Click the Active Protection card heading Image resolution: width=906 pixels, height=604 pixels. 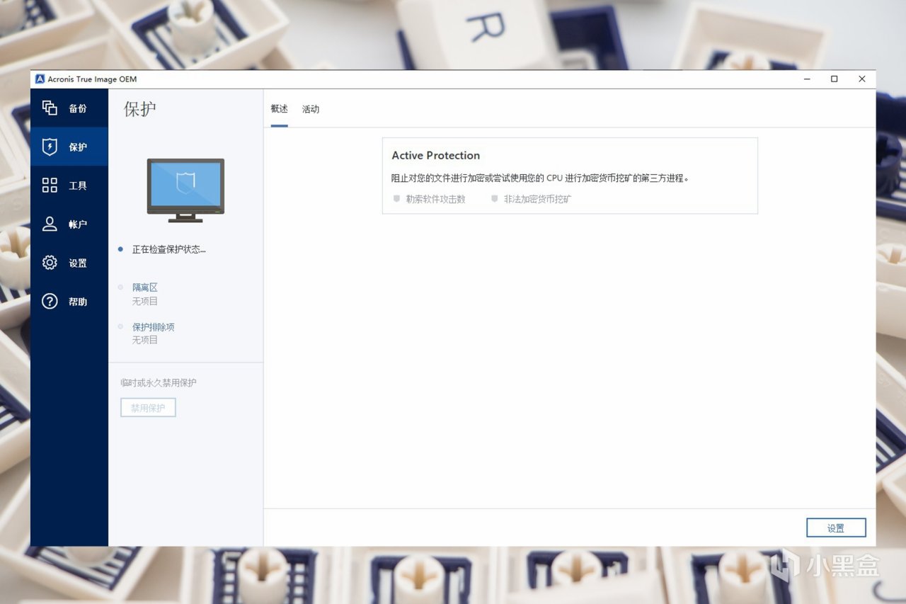pos(435,156)
